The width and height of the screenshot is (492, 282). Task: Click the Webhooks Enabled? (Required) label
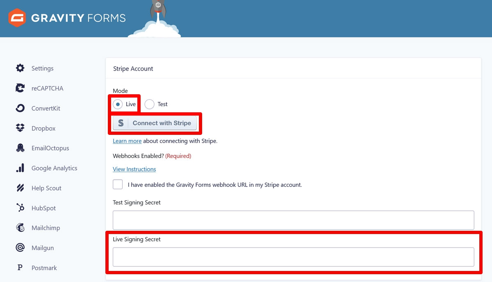[x=152, y=156]
